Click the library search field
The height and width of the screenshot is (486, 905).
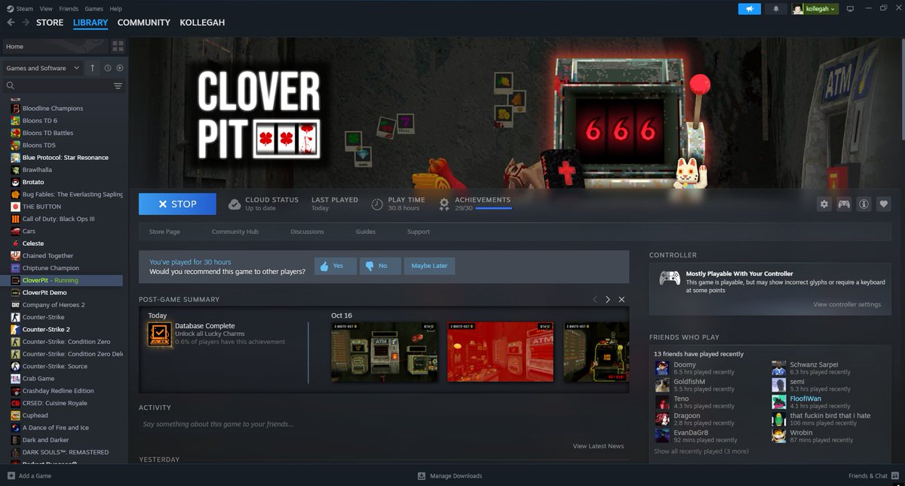(x=64, y=86)
